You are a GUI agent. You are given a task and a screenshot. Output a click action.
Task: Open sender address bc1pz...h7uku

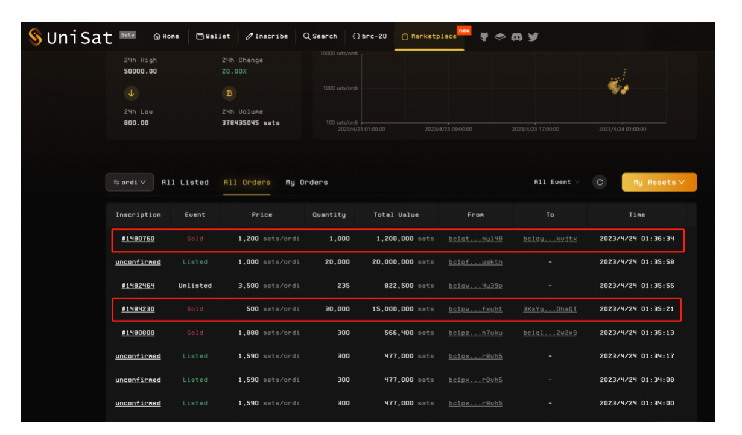(475, 333)
